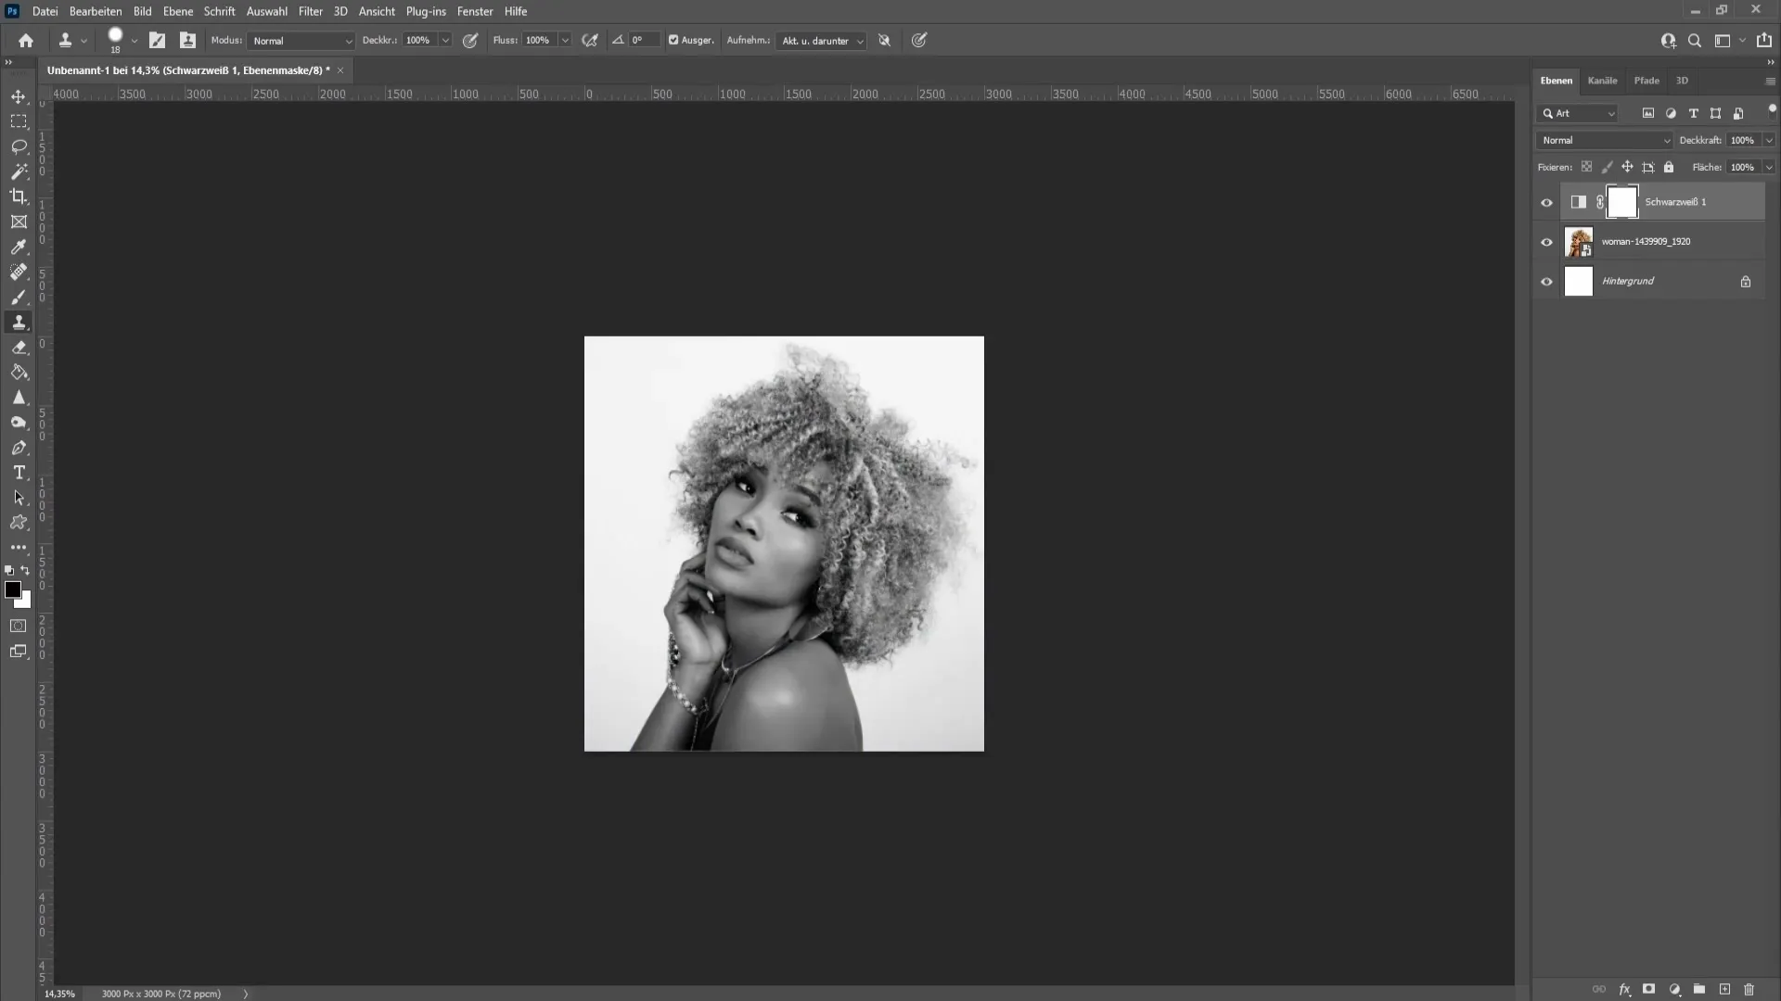
Task: Select the Text tool
Action: point(19,472)
